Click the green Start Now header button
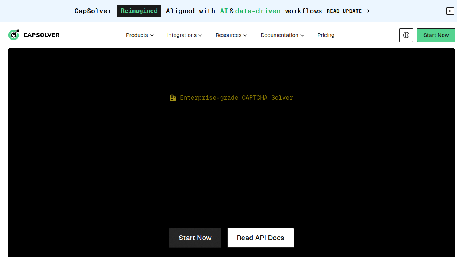This screenshot has height=257, width=457. pos(436,35)
